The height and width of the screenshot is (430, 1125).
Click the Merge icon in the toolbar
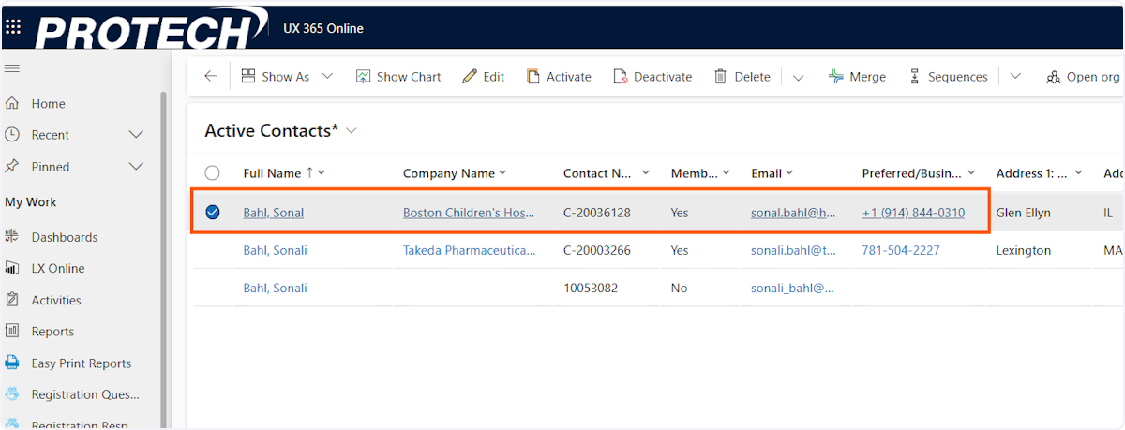pyautogui.click(x=835, y=77)
